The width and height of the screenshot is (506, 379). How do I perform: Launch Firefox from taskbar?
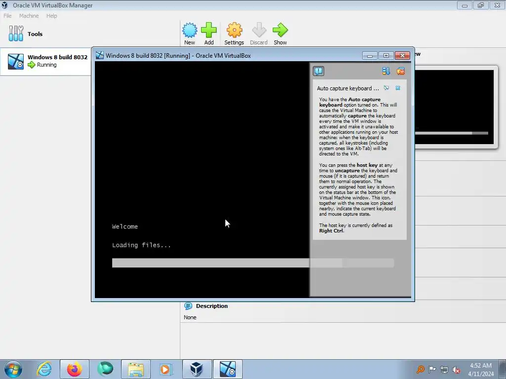pyautogui.click(x=75, y=369)
